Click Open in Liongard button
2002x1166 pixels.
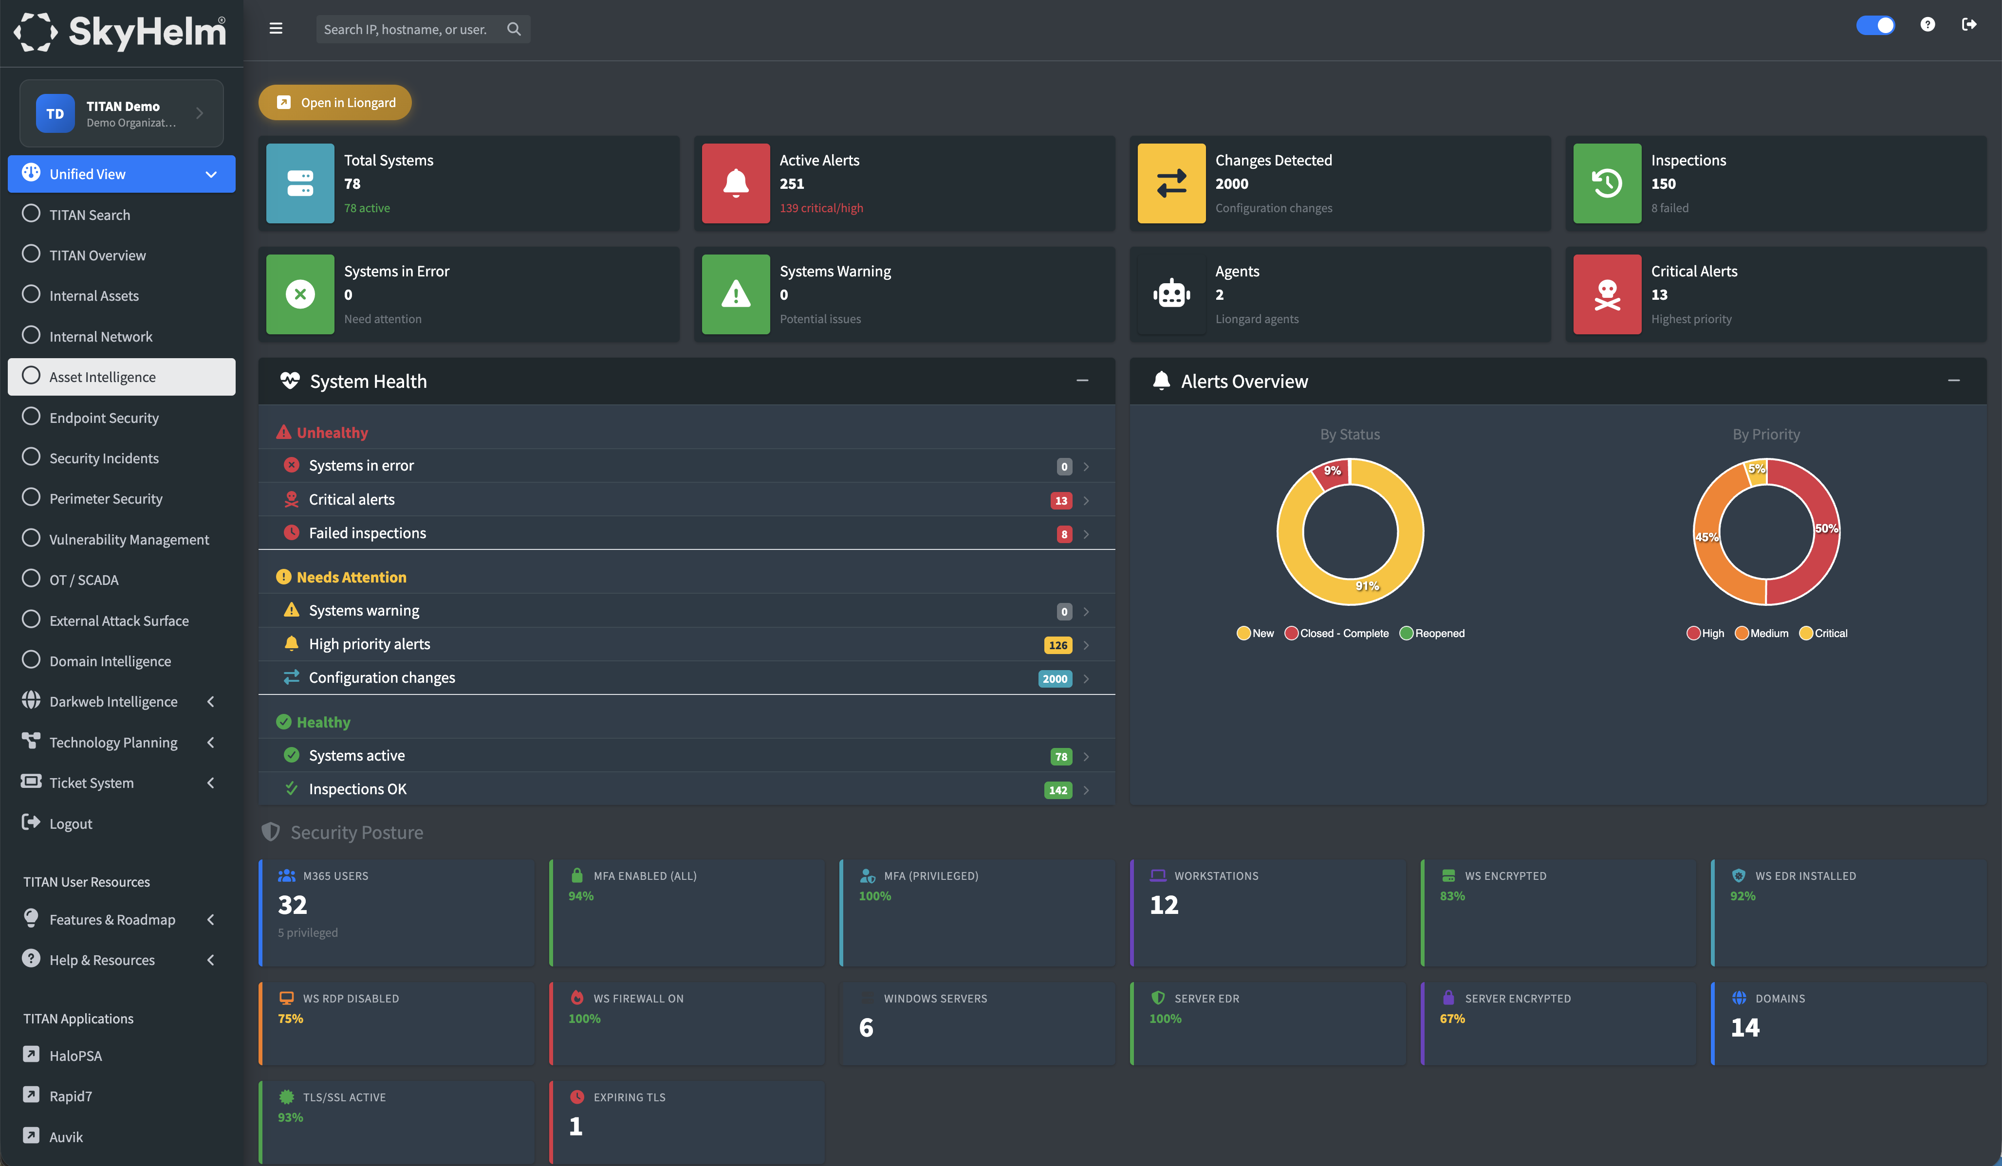tap(334, 103)
